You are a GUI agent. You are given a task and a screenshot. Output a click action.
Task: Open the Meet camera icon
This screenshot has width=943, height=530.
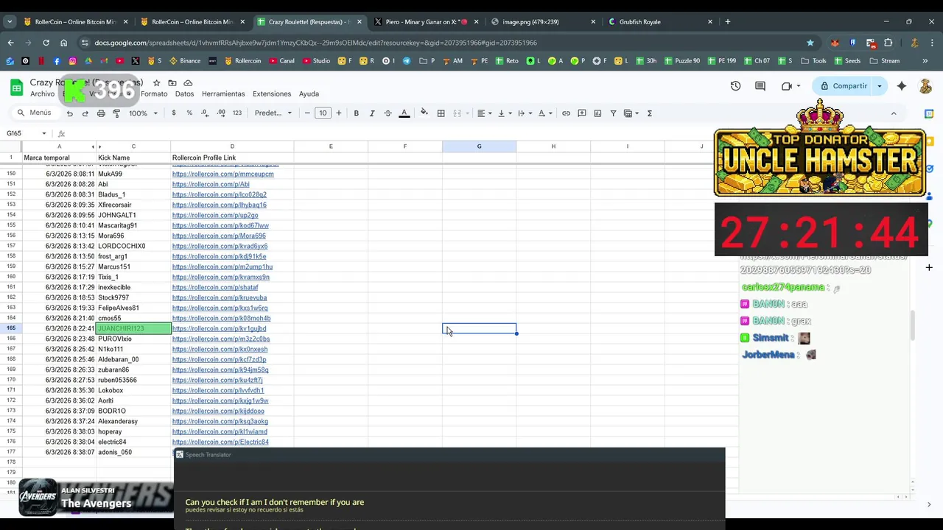787,86
